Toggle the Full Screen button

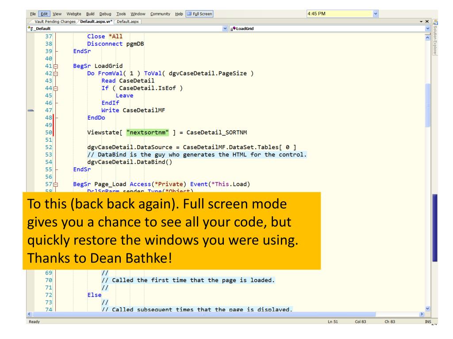click(200, 14)
